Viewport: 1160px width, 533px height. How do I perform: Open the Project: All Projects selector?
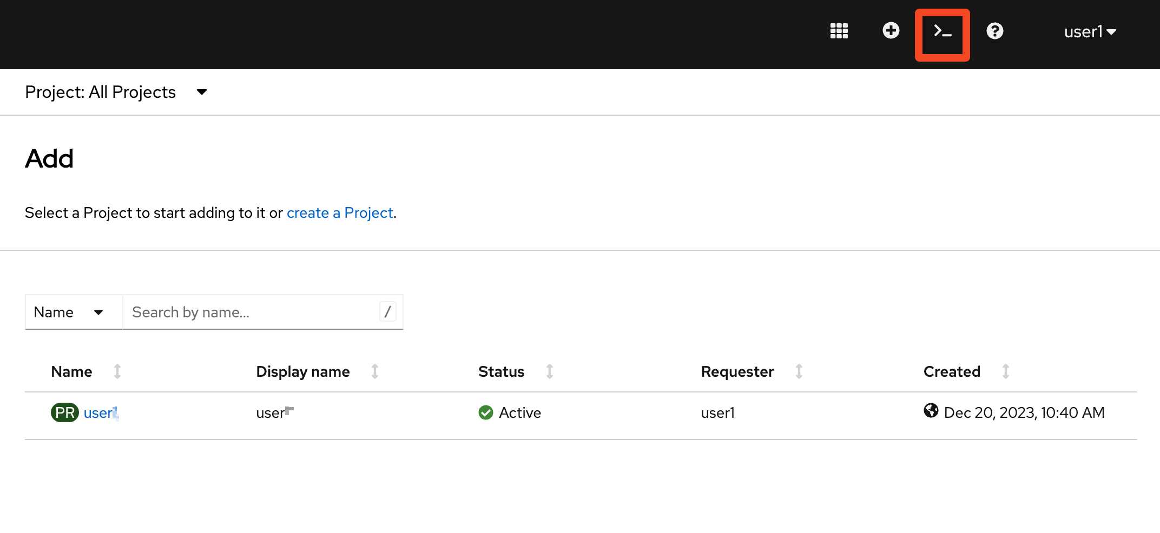[116, 92]
